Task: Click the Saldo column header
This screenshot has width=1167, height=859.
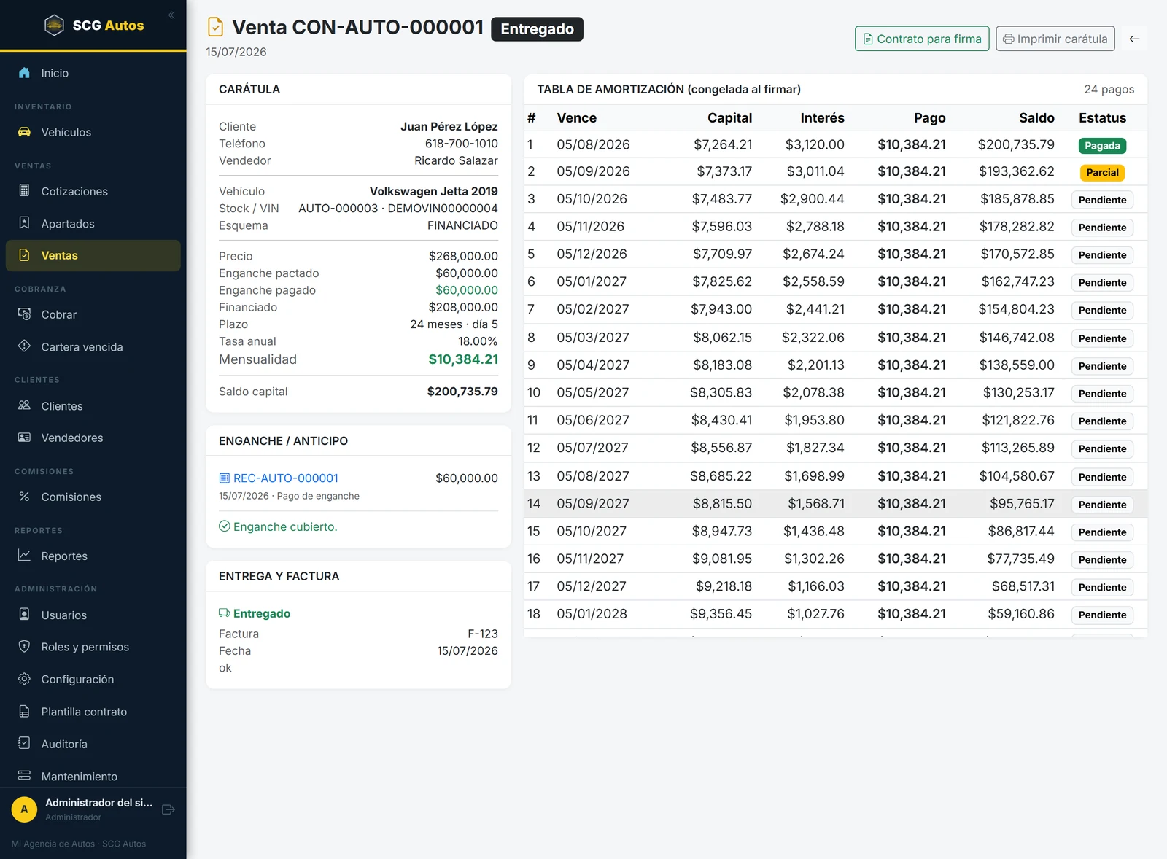Action: click(1036, 118)
